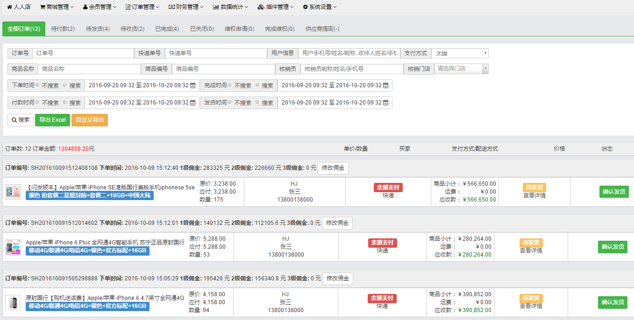The image size is (634, 320).
Task: Click 修改佣金 for order SH201610091512014602
Action: tap(337, 223)
